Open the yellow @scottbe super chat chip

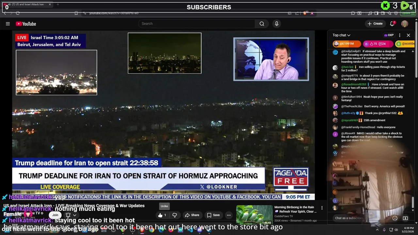pos(405,44)
